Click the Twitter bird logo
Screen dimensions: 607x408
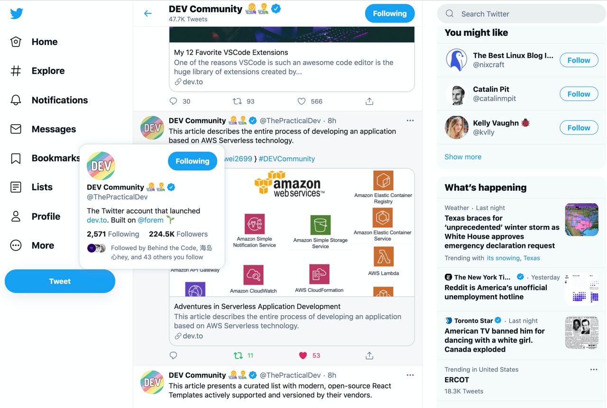(x=17, y=13)
